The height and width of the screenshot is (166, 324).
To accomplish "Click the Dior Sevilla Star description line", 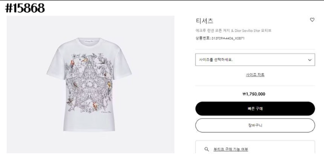I will pyautogui.click(x=233, y=31).
